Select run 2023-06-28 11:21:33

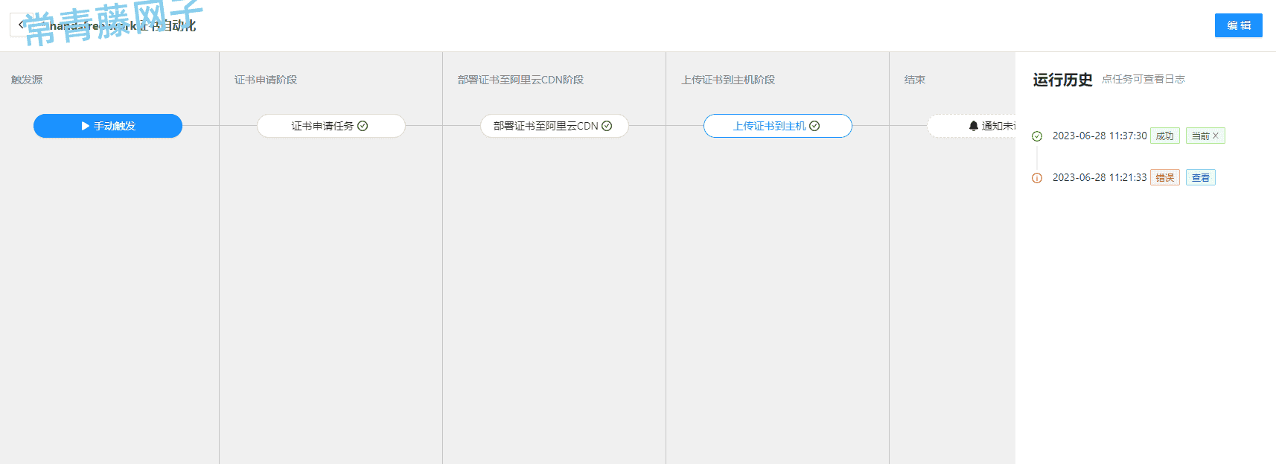(1100, 177)
